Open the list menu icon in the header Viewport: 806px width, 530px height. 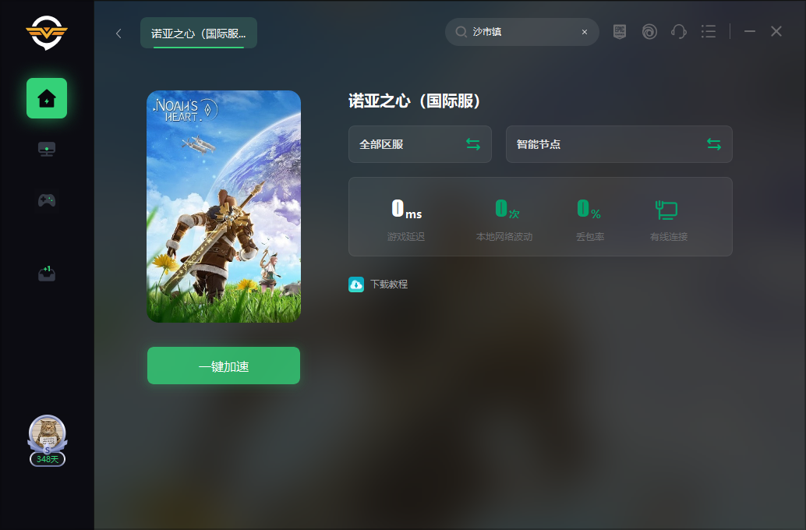(709, 32)
